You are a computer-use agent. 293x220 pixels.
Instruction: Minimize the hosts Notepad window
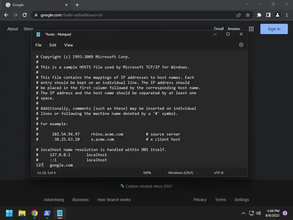[215, 34]
